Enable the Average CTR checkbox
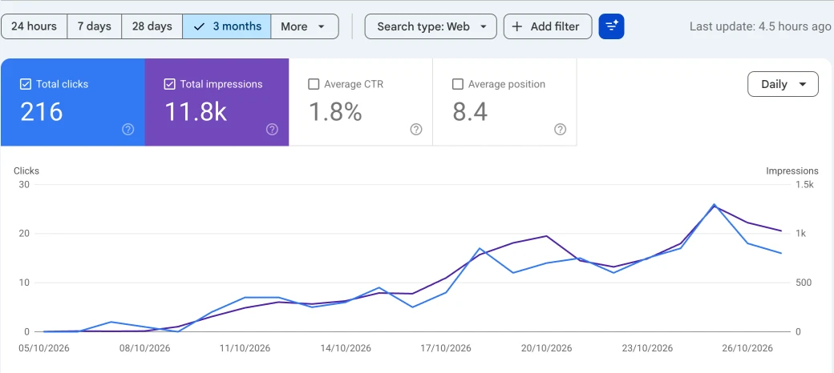 pos(314,84)
